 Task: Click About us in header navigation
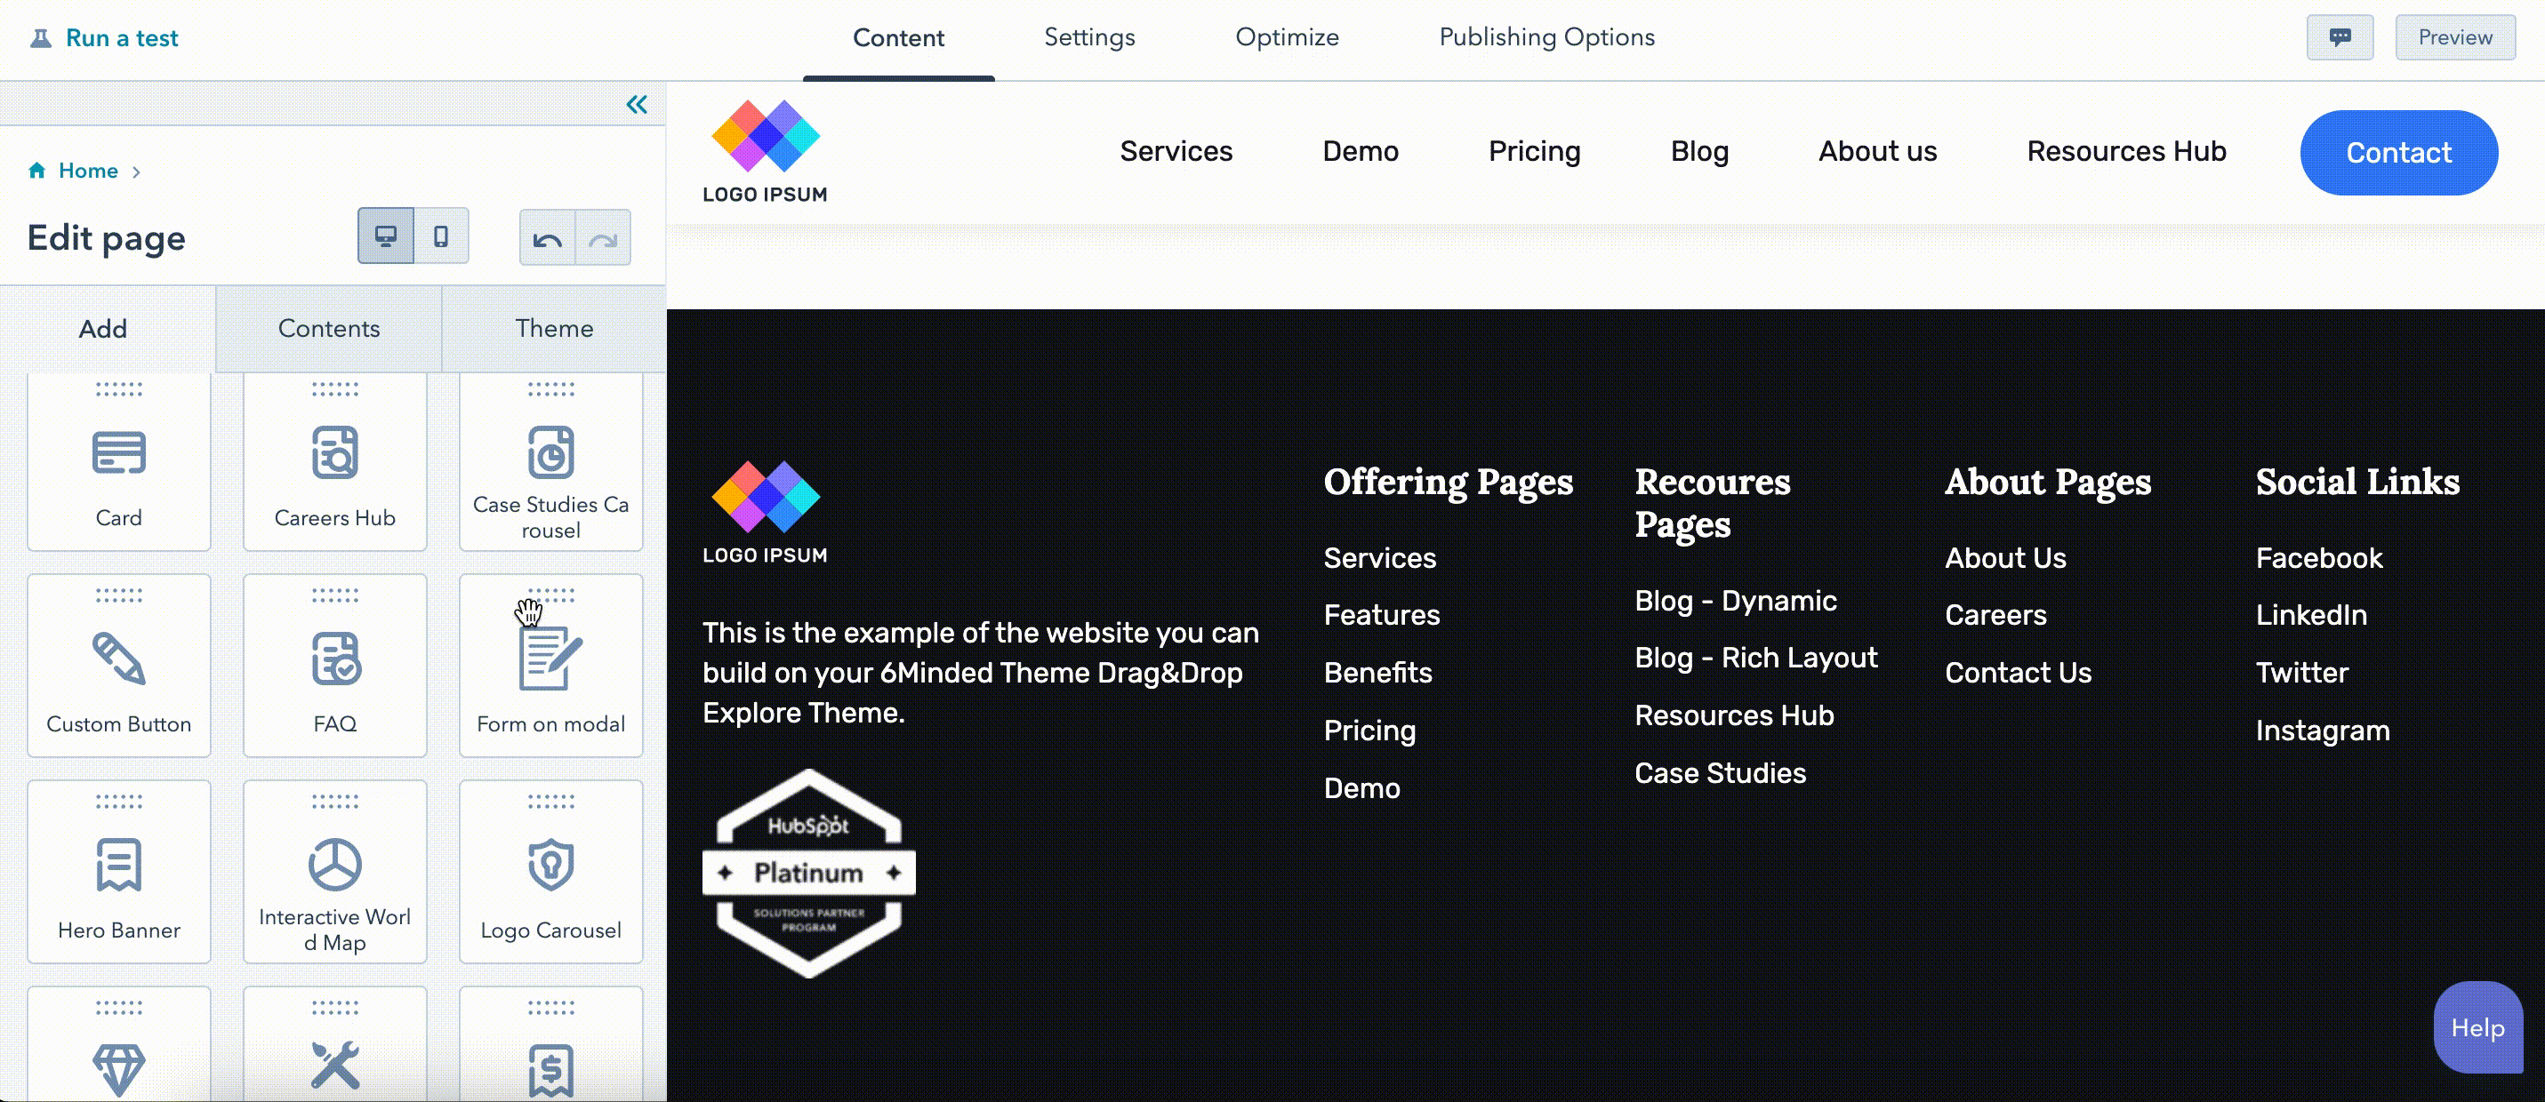click(1877, 151)
